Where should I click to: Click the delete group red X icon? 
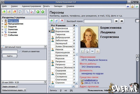coord(14,12)
